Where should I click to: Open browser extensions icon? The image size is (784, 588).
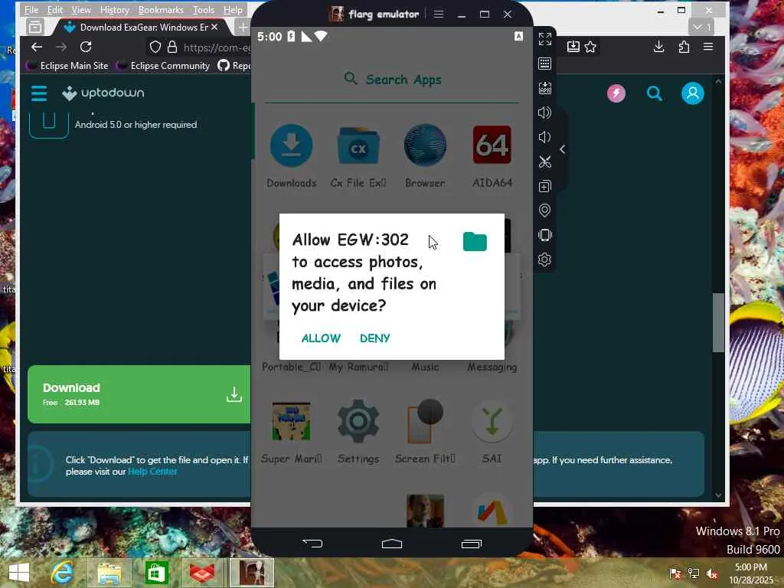pos(684,47)
